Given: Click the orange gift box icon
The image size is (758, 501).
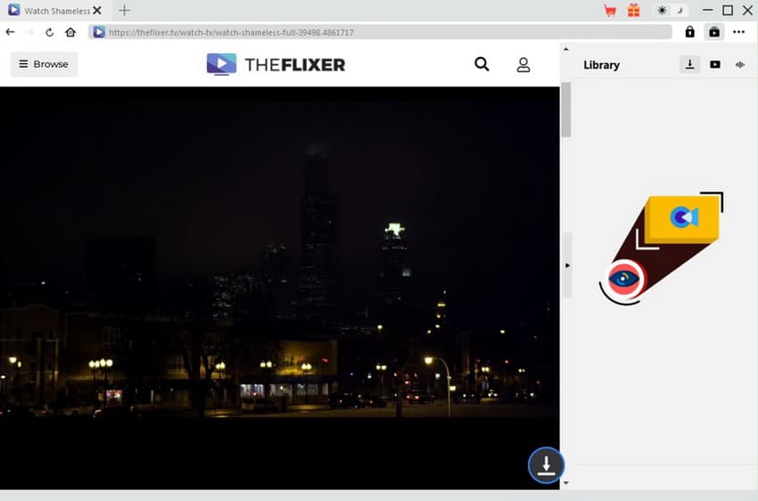Looking at the screenshot, I should pos(633,11).
